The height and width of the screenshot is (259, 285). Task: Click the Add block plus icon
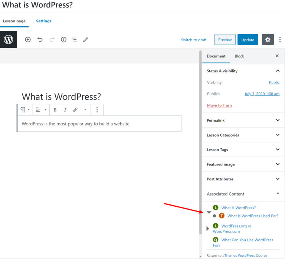[28, 40]
